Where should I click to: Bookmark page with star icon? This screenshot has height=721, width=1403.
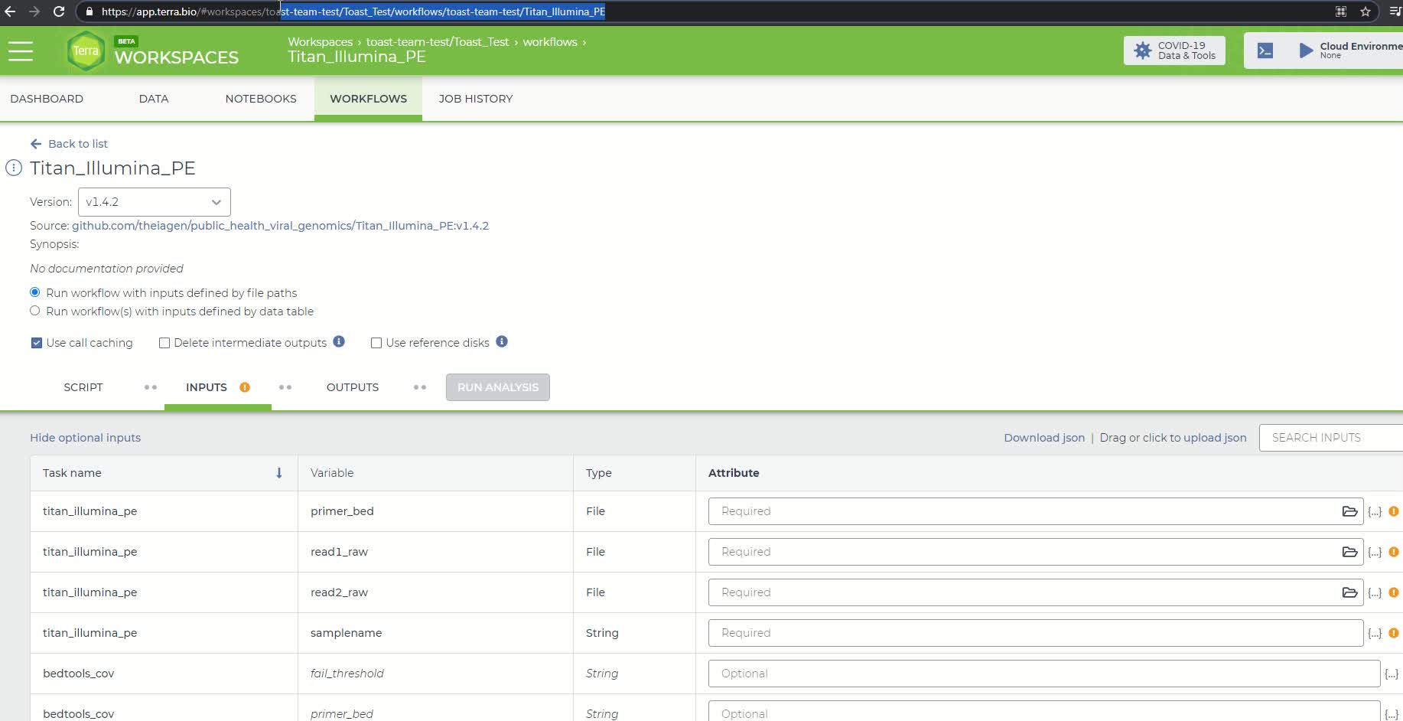tap(1365, 11)
